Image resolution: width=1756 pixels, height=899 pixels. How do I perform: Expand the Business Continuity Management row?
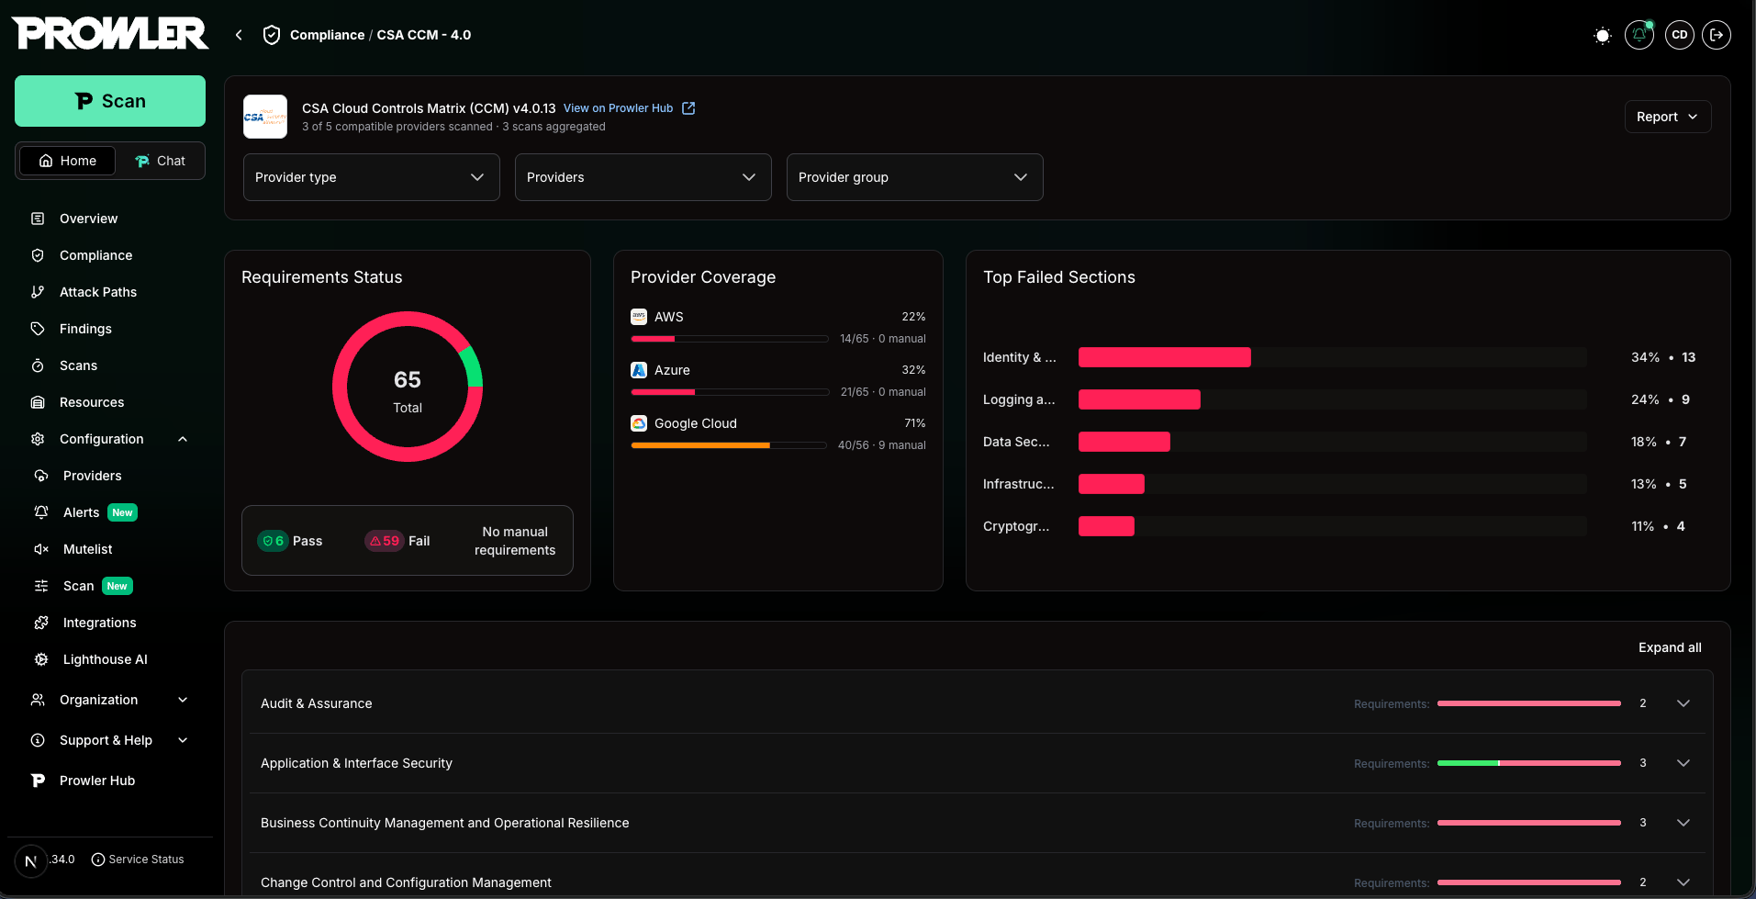click(x=978, y=823)
